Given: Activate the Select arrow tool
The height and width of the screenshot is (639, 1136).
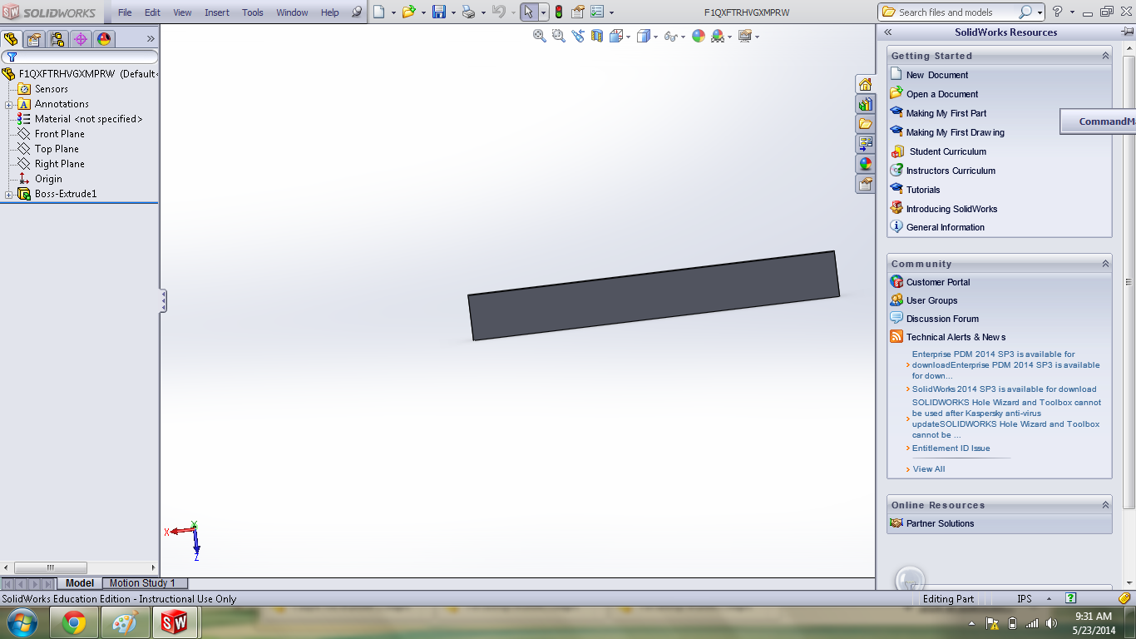Looking at the screenshot, I should coord(529,12).
